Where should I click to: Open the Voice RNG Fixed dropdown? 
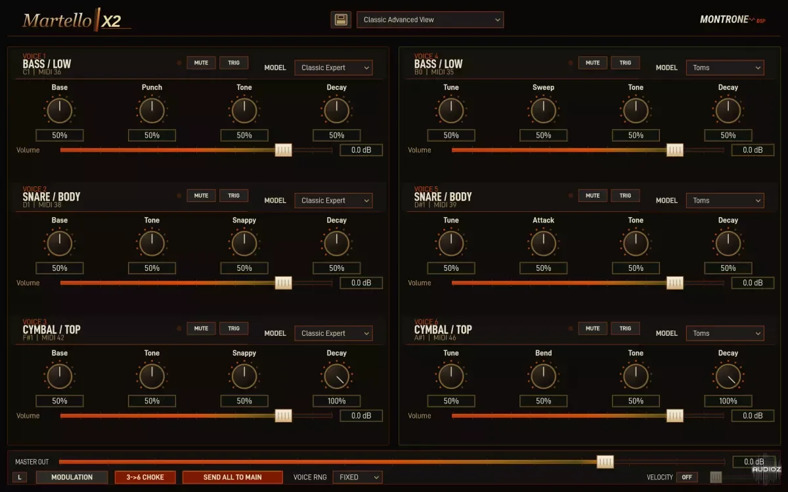[x=357, y=478]
